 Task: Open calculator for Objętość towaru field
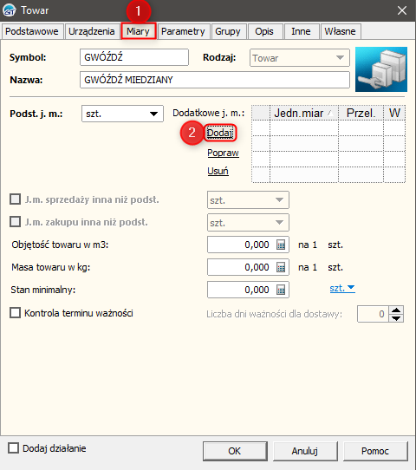point(281,245)
